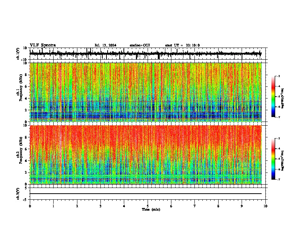The width and height of the screenshot is (299, 231).
Task: Click the "4" tick on the time axis
Action: tap(124, 206)
